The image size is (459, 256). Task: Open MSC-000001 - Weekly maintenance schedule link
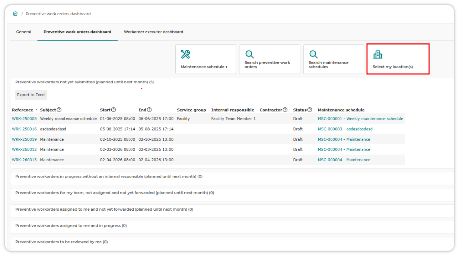(360, 119)
